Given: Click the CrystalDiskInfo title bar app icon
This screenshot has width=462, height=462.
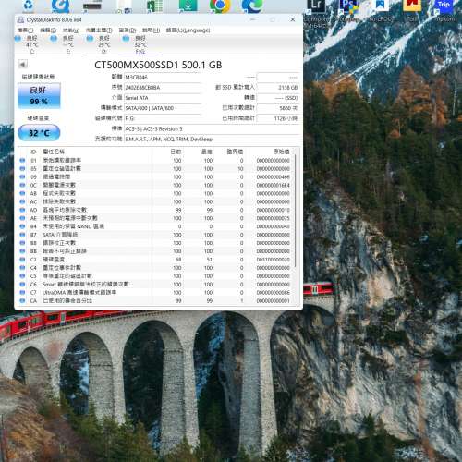Looking at the screenshot, I should pyautogui.click(x=20, y=20).
